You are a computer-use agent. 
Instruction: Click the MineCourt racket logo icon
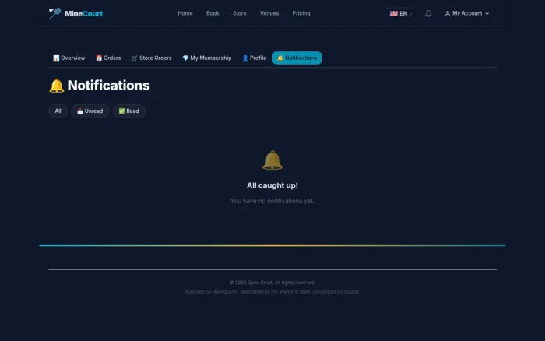pos(54,13)
